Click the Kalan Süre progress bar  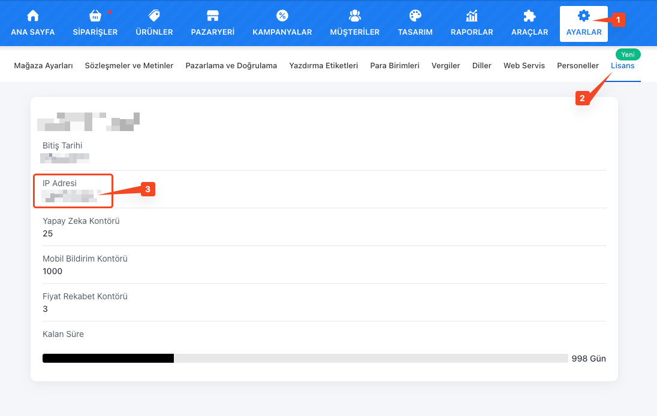(305, 359)
